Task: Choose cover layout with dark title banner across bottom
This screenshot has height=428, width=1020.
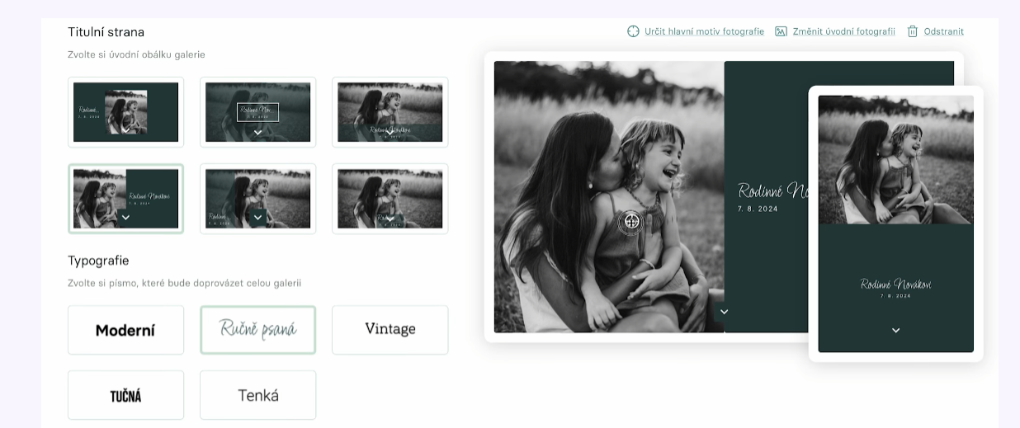Action: pyautogui.click(x=390, y=112)
